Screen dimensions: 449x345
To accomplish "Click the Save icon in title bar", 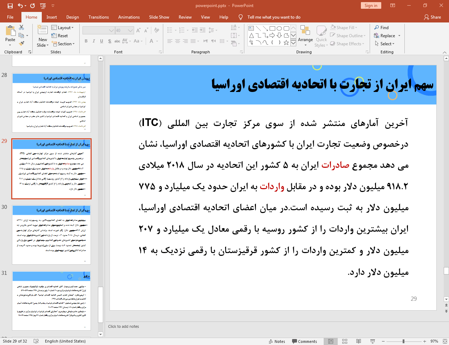I will [x=10, y=6].
